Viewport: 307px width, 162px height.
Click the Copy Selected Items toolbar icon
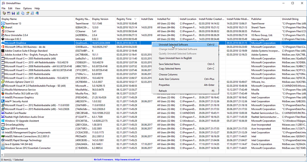click(x=23, y=13)
